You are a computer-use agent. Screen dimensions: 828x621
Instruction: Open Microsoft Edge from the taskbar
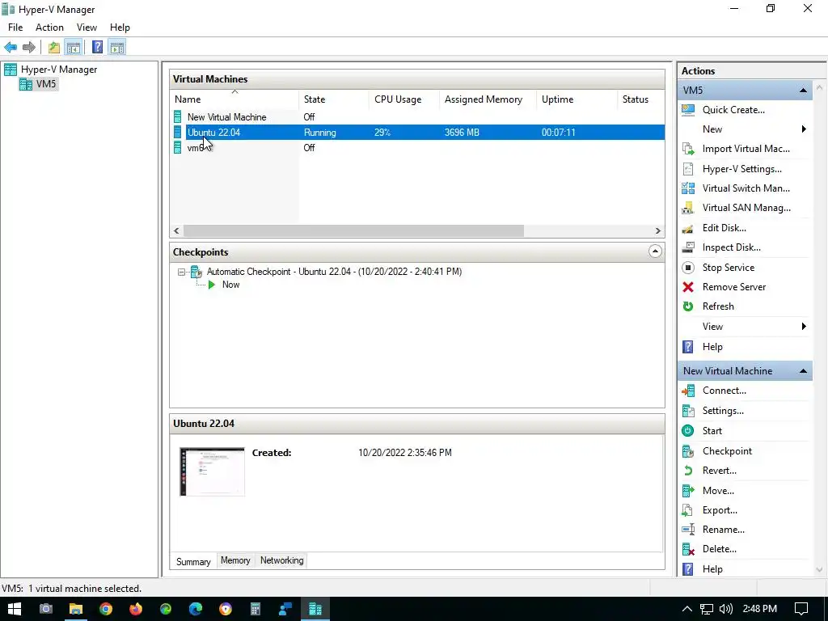pos(196,609)
